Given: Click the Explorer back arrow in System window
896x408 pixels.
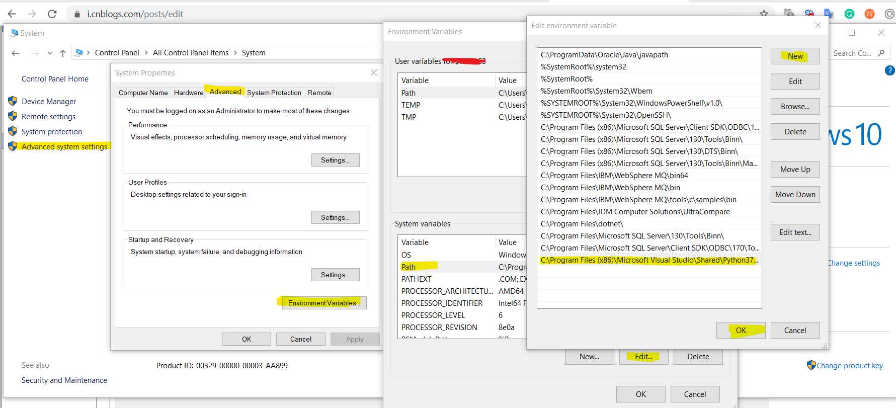Looking at the screenshot, I should 16,53.
